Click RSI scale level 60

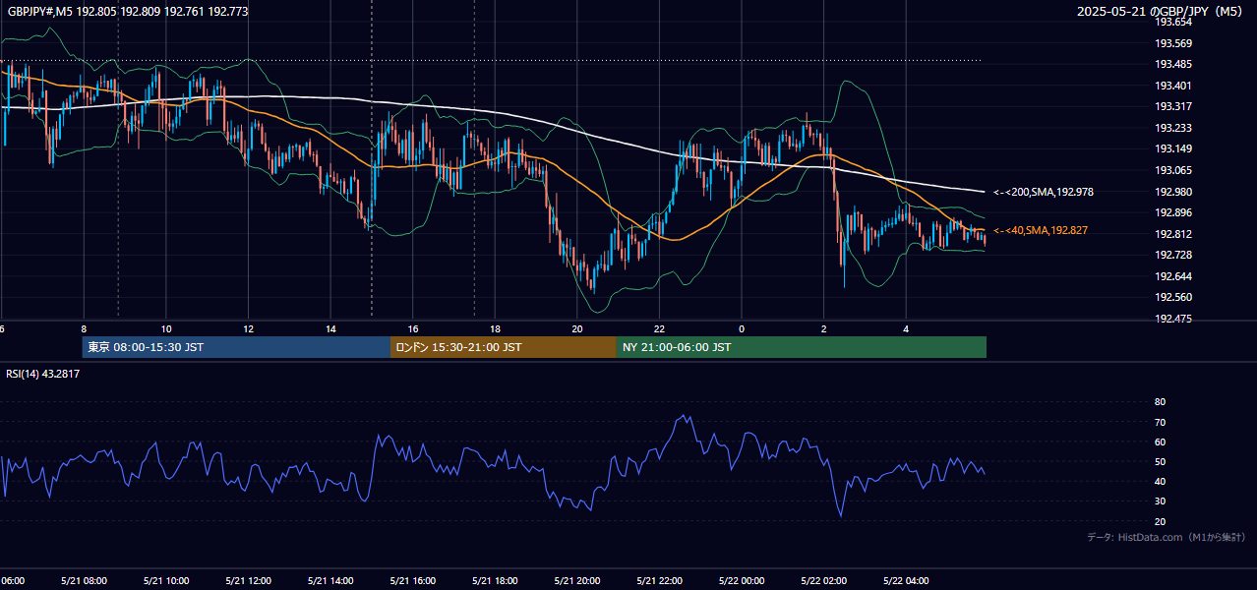(1161, 442)
